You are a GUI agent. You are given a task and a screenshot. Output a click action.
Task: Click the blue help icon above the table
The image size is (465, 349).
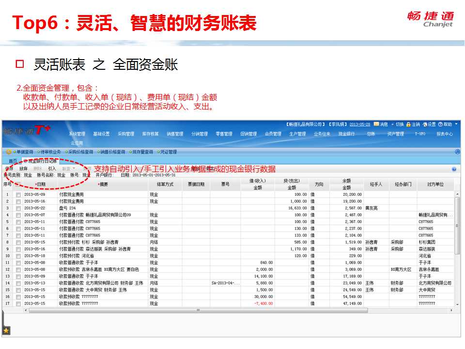tap(454, 169)
